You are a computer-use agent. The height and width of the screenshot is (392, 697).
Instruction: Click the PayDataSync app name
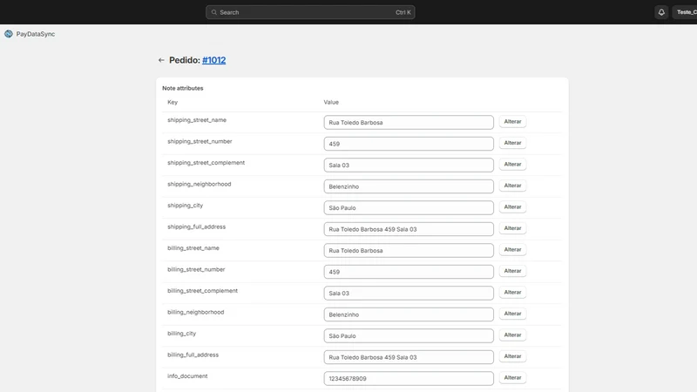pos(36,34)
